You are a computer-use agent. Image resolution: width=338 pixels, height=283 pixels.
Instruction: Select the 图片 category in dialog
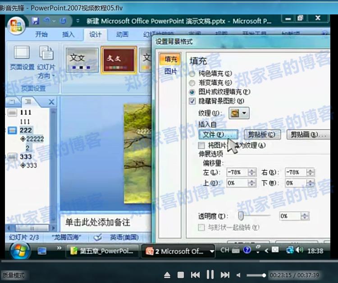click(x=170, y=71)
